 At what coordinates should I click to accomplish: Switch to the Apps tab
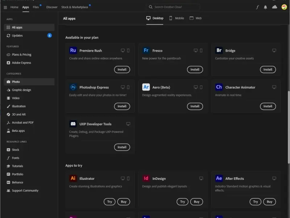pyautogui.click(x=25, y=7)
